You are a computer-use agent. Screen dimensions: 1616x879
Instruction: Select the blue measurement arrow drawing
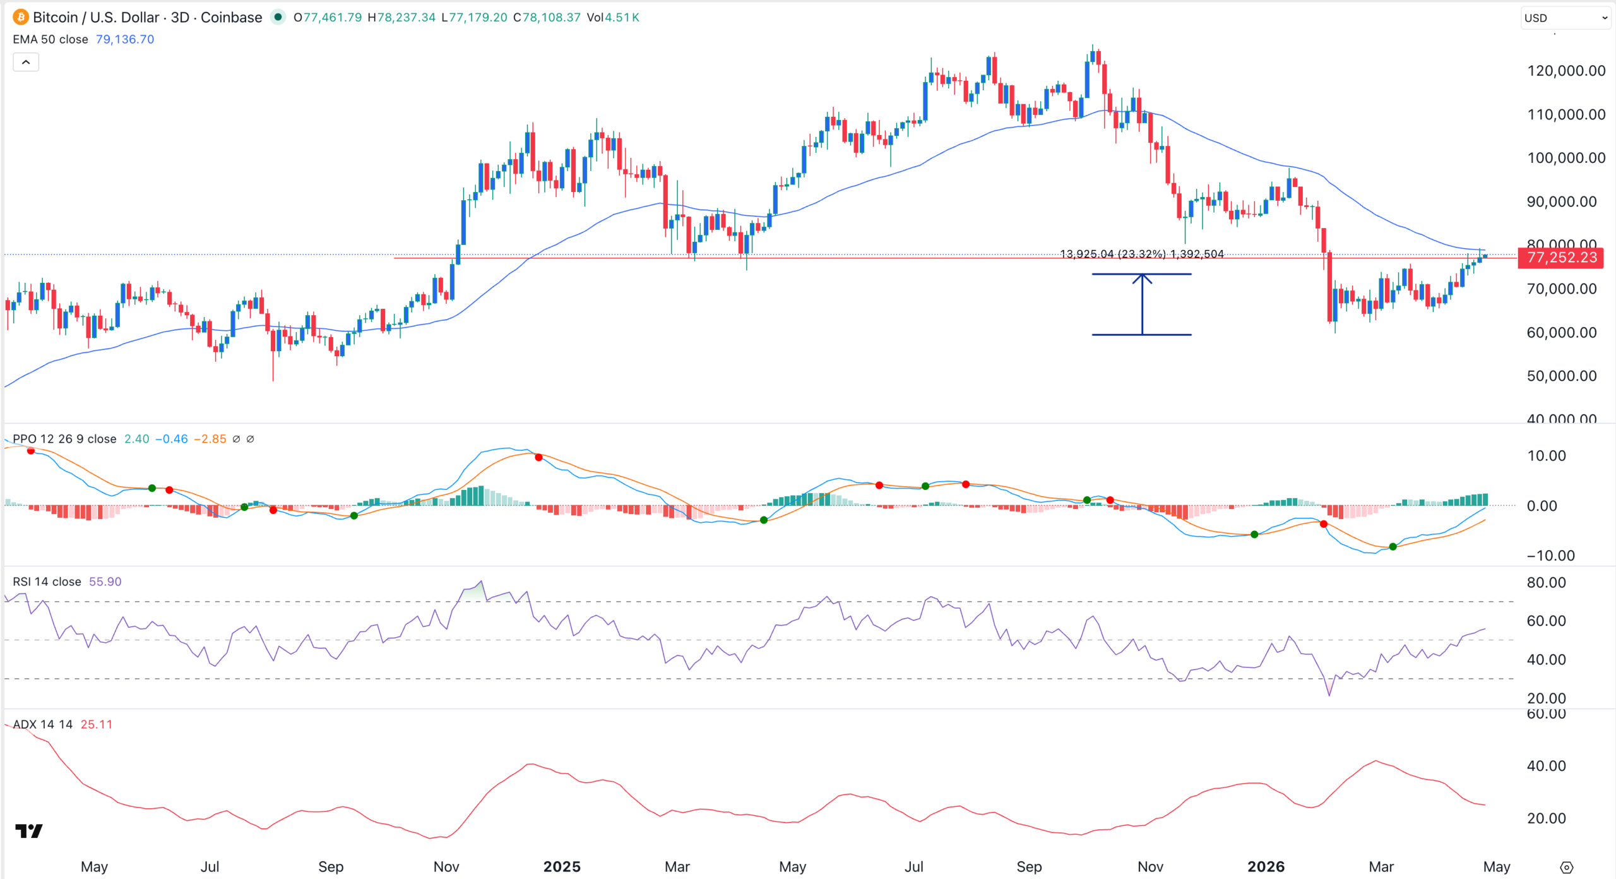point(1142,304)
